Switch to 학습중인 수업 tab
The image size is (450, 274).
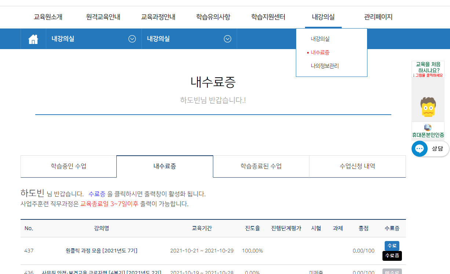69,166
